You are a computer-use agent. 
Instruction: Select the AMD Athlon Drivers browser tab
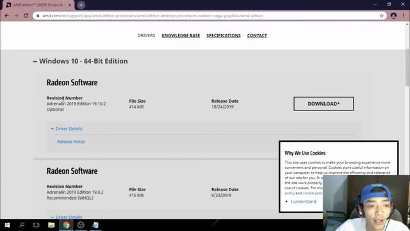pyautogui.click(x=38, y=5)
